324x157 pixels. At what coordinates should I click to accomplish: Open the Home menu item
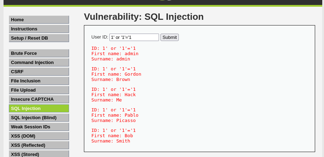tap(39, 20)
